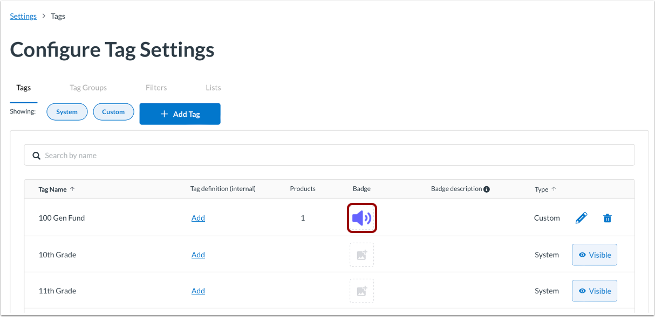This screenshot has width=655, height=317.
Task: Click the Add Tag button
Action: 180,114
